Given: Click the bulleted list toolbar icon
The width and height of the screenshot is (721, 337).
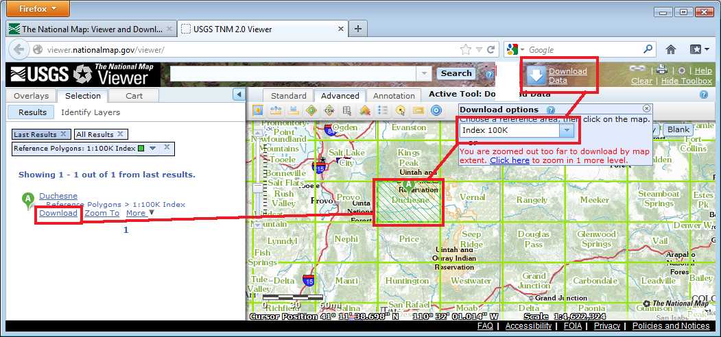Looking at the screenshot, I should pos(383,110).
